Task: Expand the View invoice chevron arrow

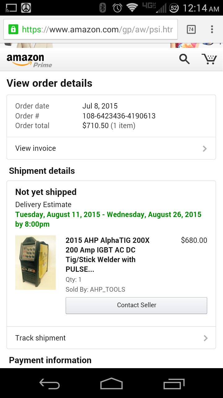Action: 205,149
